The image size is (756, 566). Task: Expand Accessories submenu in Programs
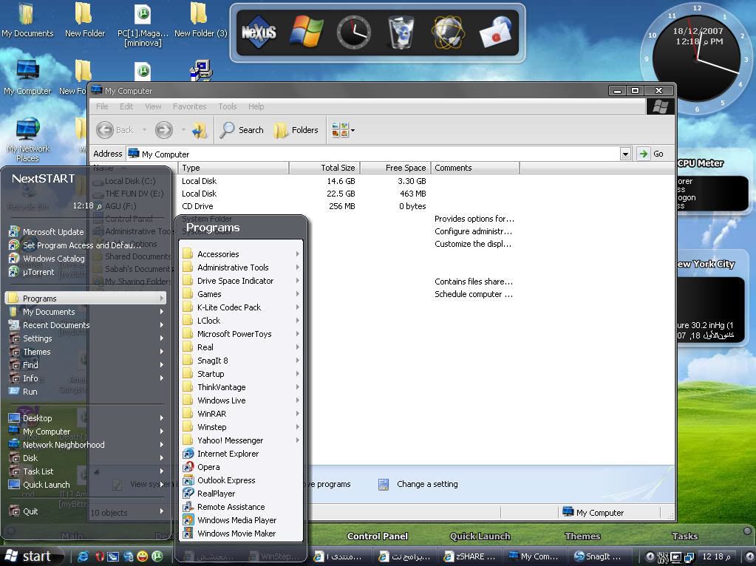pos(241,254)
